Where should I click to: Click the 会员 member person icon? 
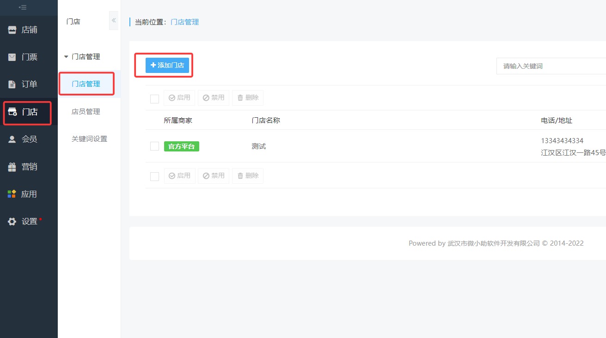click(12, 139)
